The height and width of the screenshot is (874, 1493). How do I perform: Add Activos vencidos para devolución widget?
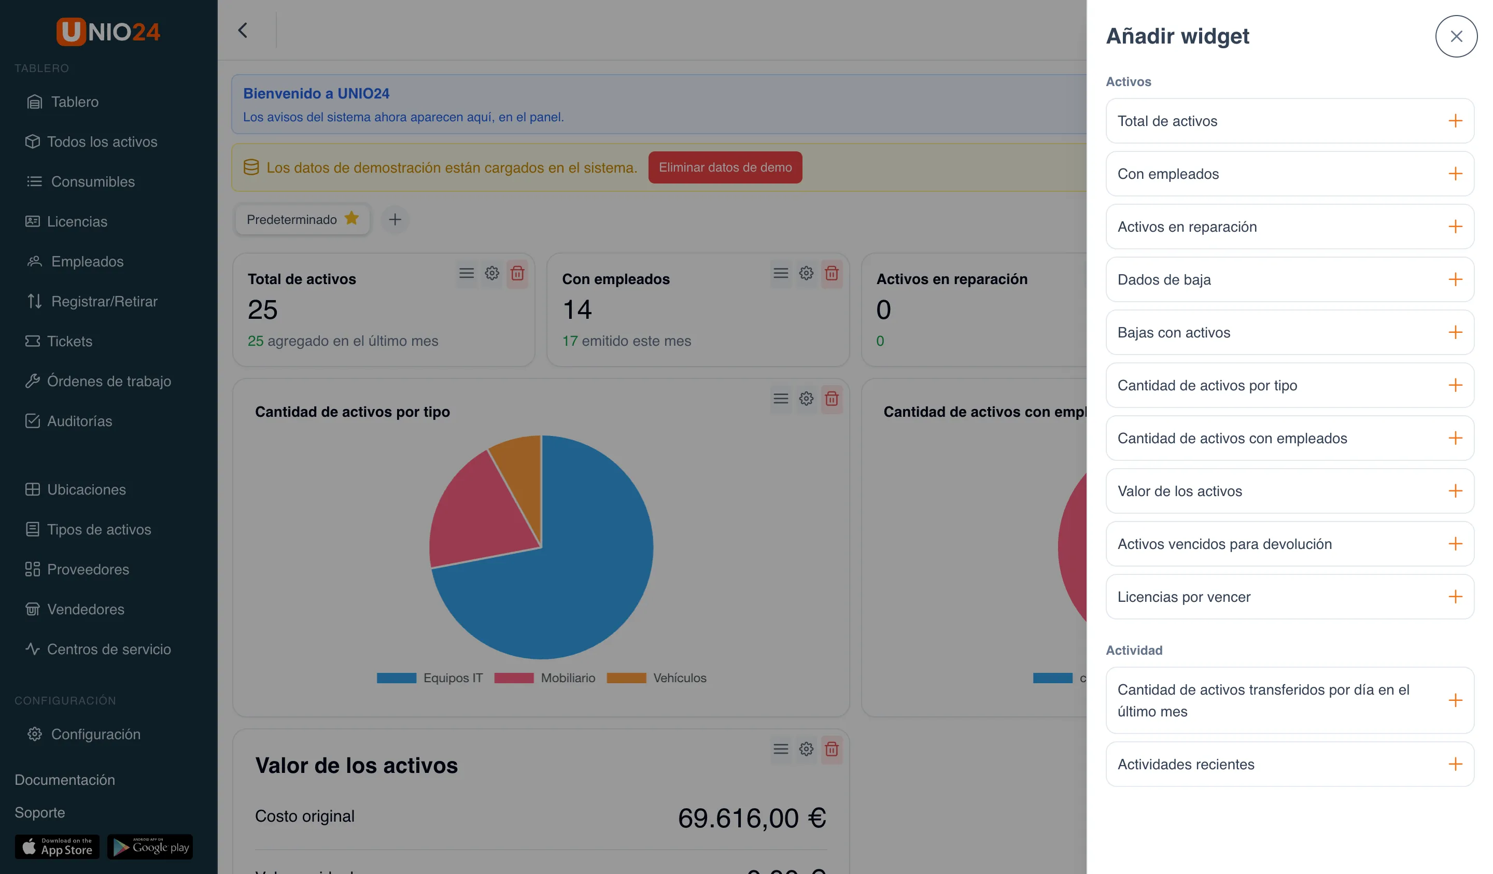click(x=1455, y=543)
